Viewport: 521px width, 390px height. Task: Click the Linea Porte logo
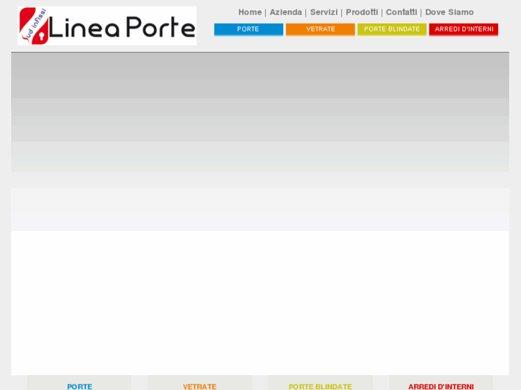[107, 26]
